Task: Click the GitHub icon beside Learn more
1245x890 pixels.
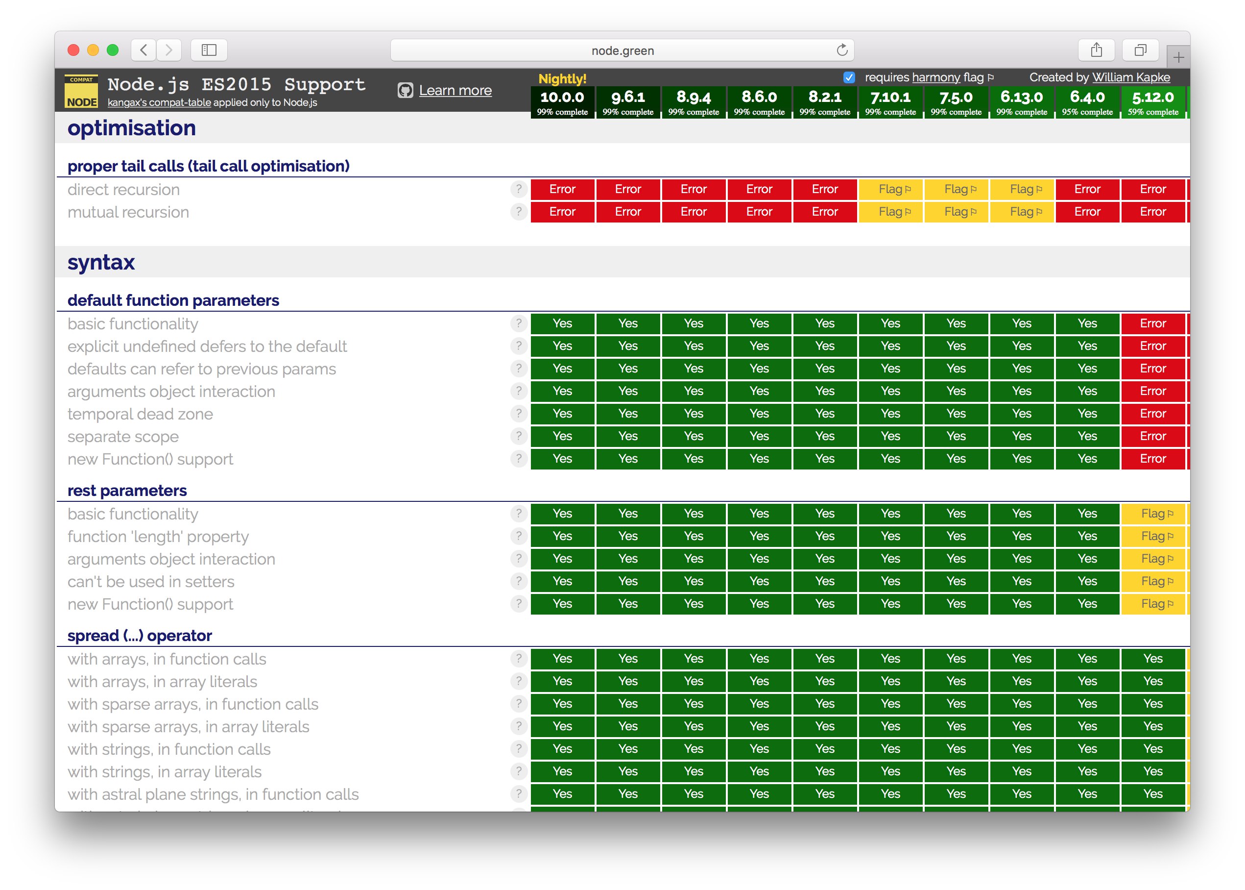Action: point(406,91)
